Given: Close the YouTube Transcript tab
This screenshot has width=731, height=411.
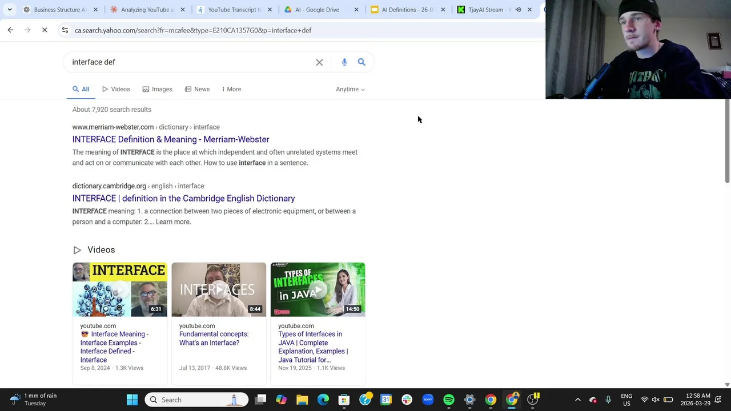Looking at the screenshot, I should click(270, 10).
